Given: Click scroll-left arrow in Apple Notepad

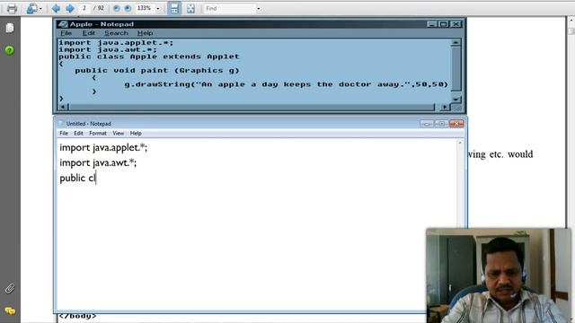Looking at the screenshot, I should pyautogui.click(x=63, y=107).
